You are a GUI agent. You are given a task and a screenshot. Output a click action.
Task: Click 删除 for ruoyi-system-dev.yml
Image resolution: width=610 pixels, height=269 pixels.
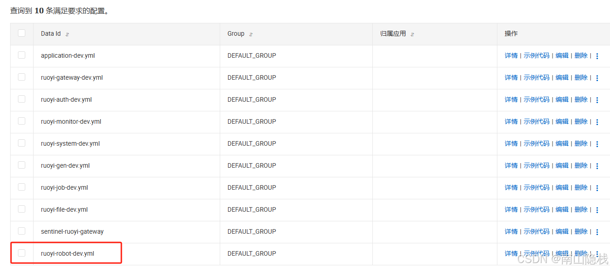pyautogui.click(x=581, y=143)
